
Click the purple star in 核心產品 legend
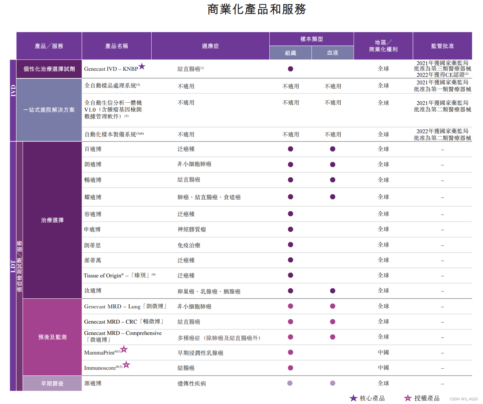(354, 398)
